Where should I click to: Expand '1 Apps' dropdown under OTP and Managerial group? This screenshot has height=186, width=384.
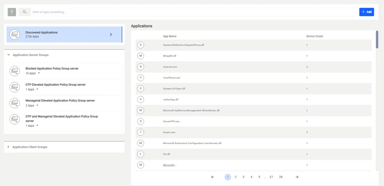(x=37, y=126)
